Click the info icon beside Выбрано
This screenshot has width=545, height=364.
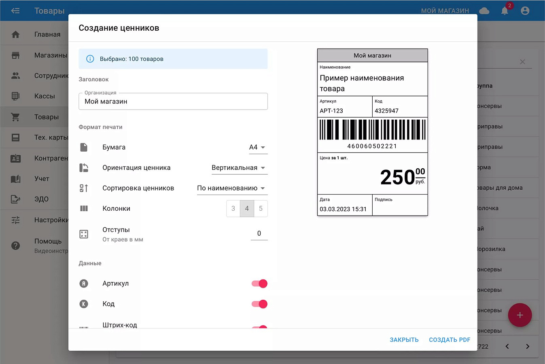[x=90, y=59]
